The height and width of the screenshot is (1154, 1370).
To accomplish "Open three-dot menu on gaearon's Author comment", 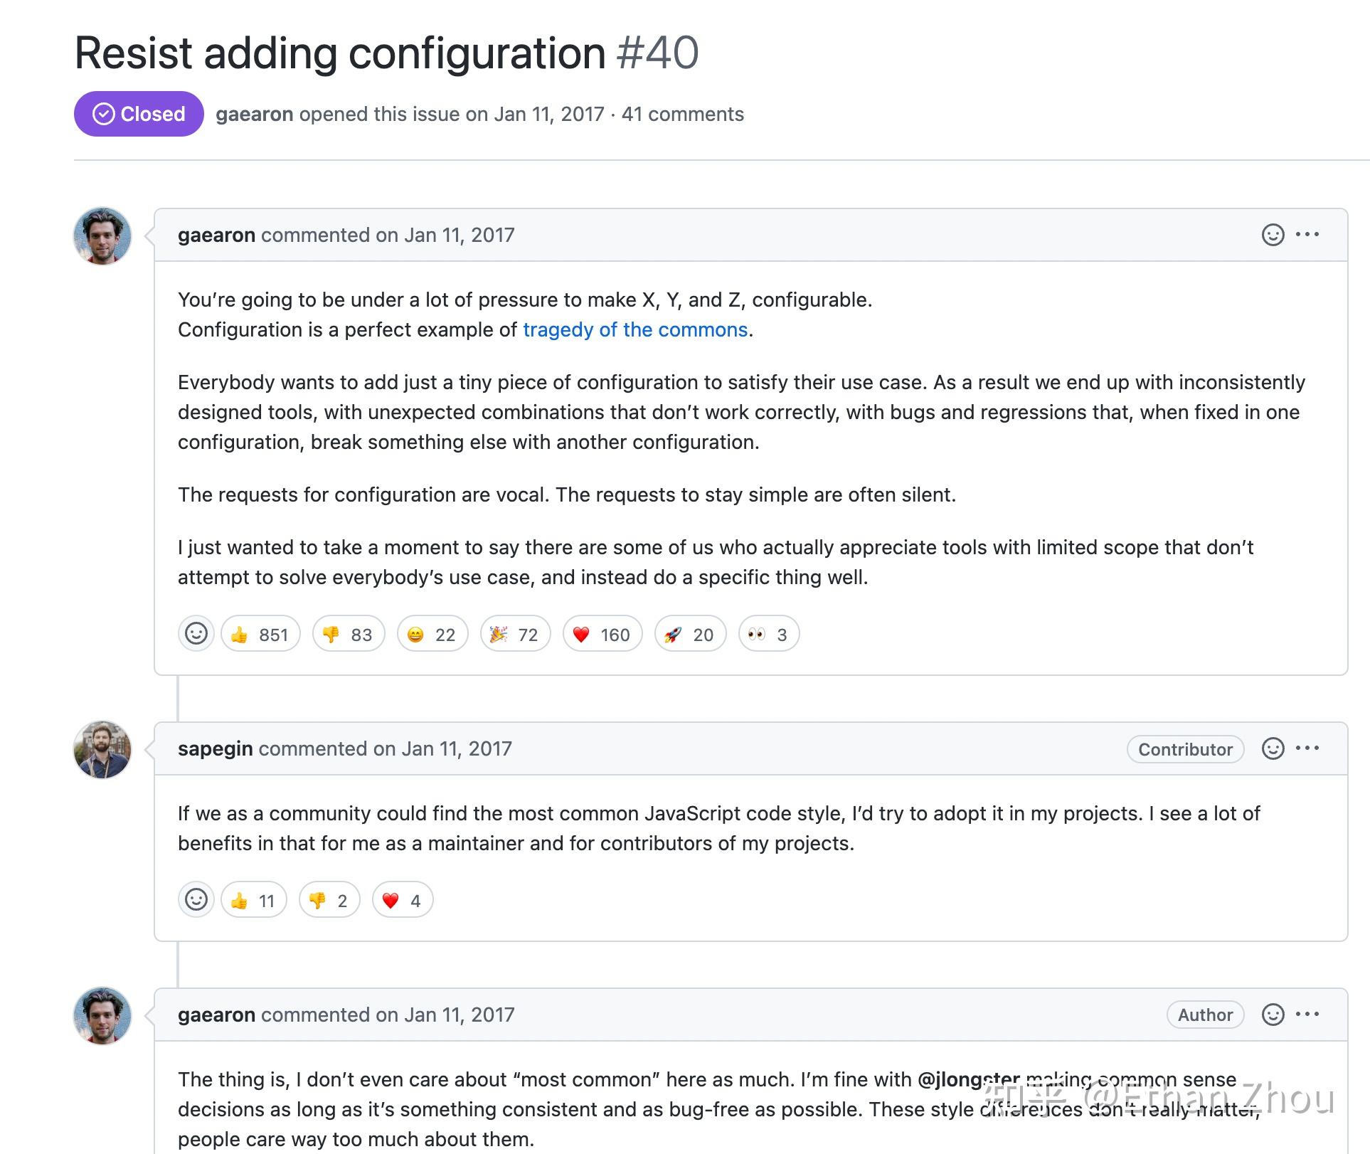I will 1307,1014.
